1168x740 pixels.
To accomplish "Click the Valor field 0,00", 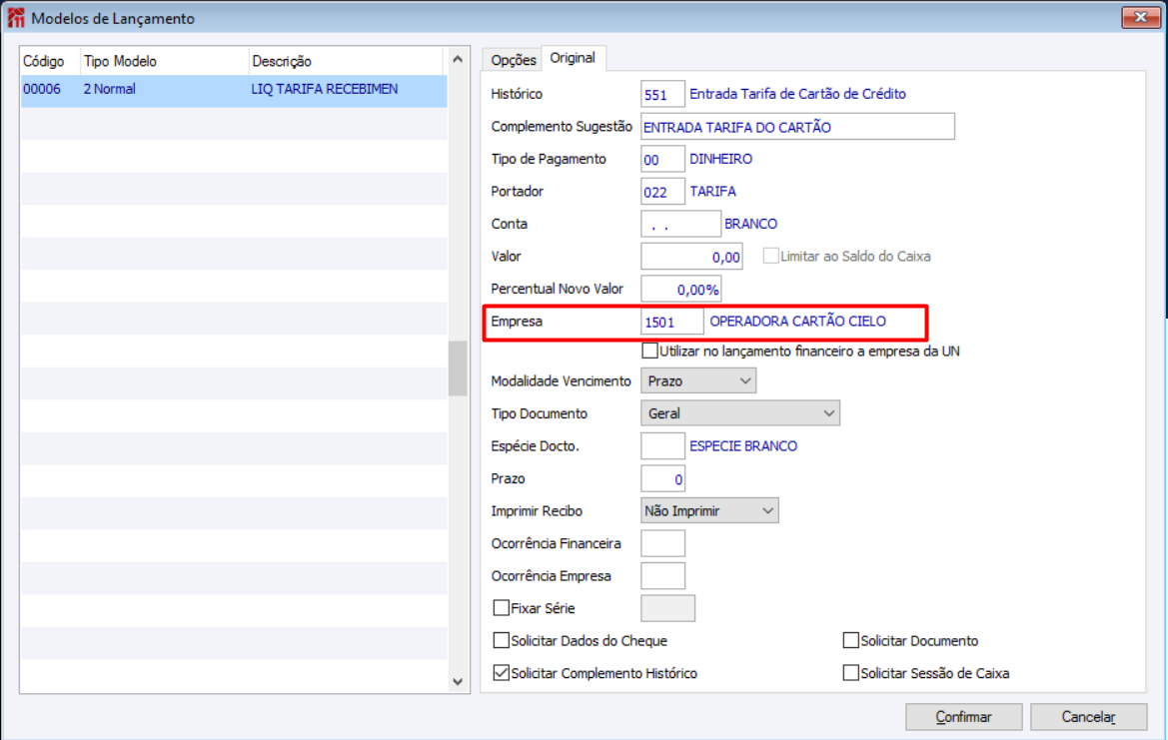I will point(692,257).
